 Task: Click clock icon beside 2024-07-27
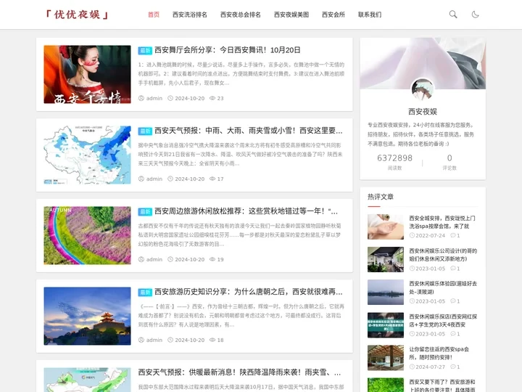(x=412, y=367)
